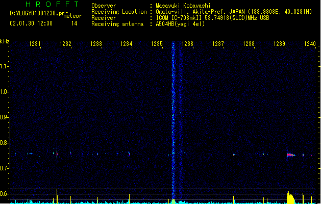The width and height of the screenshot is (321, 204).
Task: Select the log file path D:¥LOG¥01301230.pr
Action: click(x=37, y=13)
